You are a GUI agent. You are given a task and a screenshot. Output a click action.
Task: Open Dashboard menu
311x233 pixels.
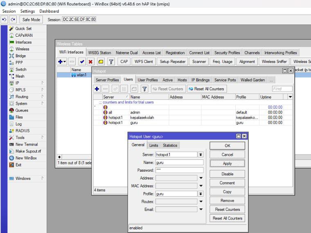coord(49,11)
